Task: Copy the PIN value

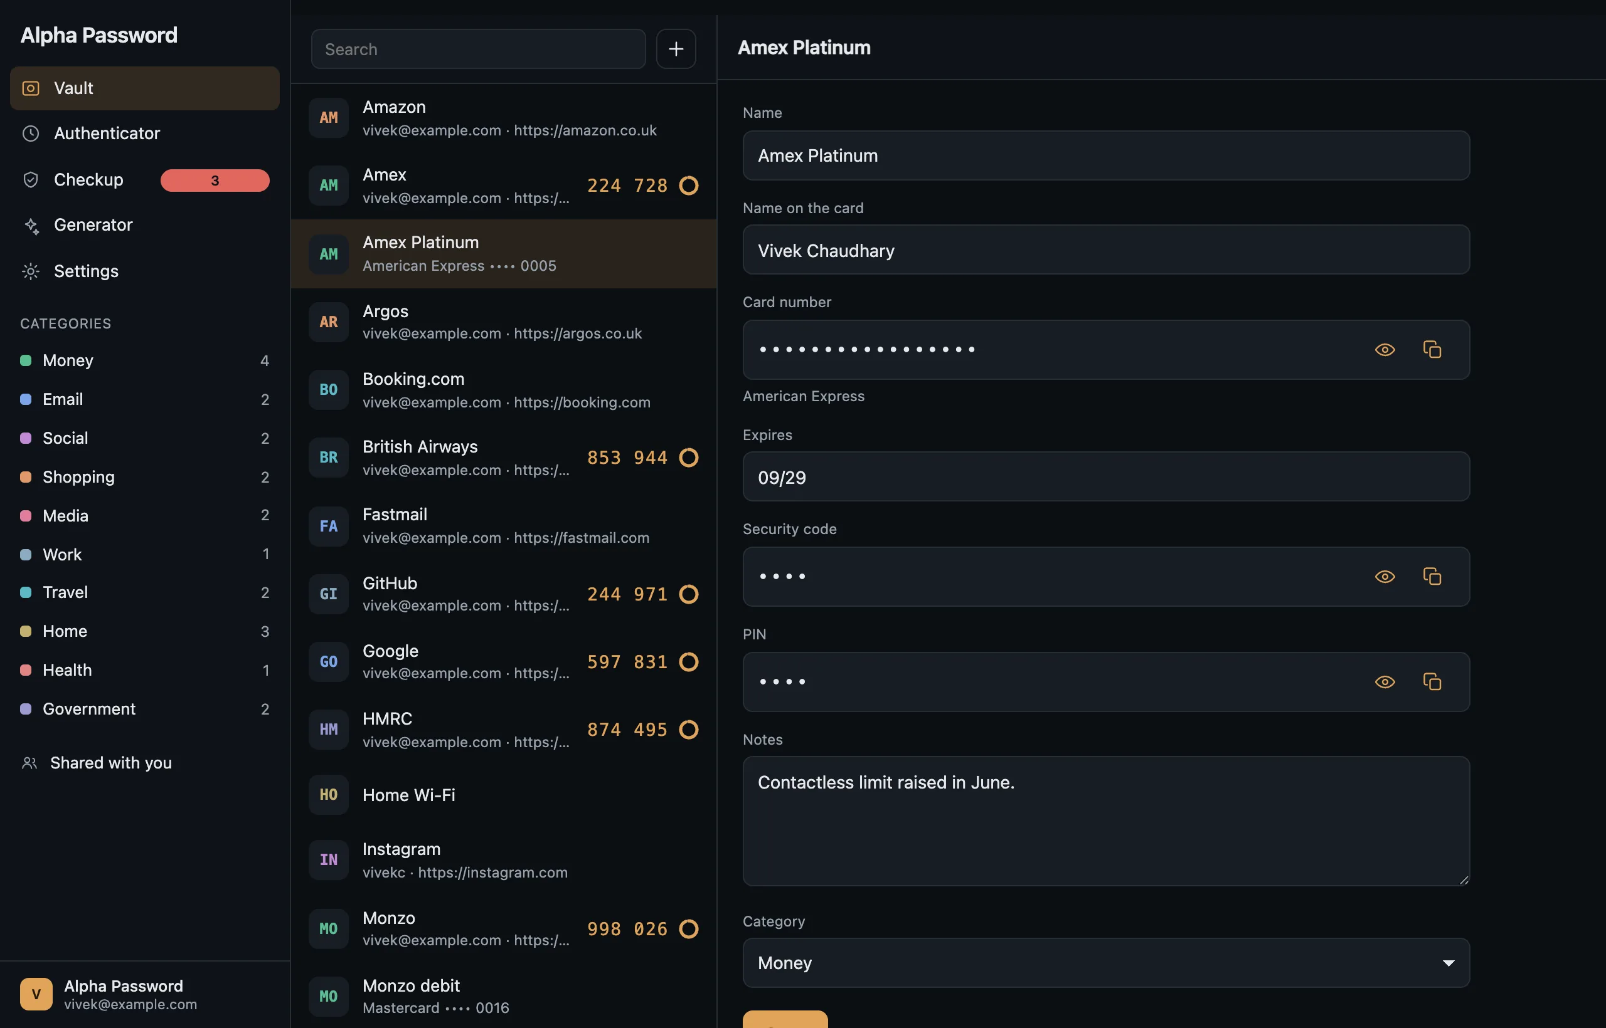Action: tap(1432, 681)
